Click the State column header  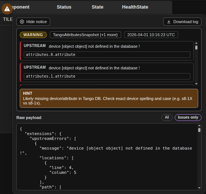coord(97,7)
